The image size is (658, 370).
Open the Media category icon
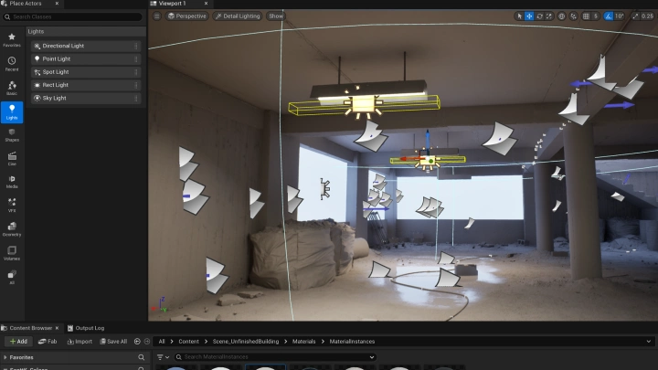12,182
